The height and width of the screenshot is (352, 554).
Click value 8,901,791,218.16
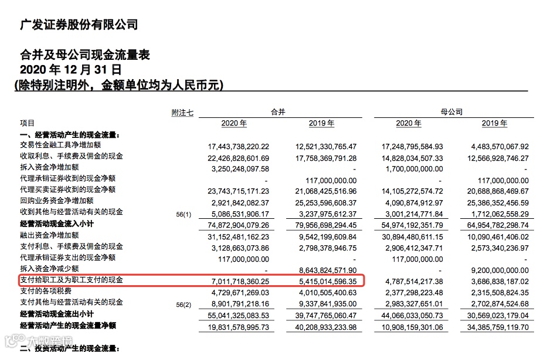click(240, 304)
